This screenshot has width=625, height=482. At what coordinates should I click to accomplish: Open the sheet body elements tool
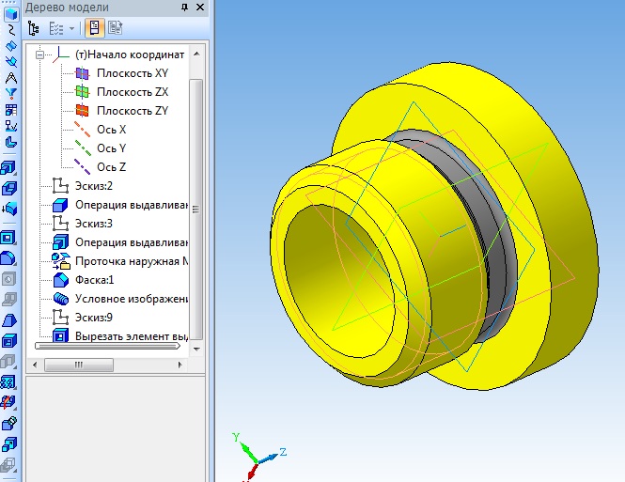[10, 142]
